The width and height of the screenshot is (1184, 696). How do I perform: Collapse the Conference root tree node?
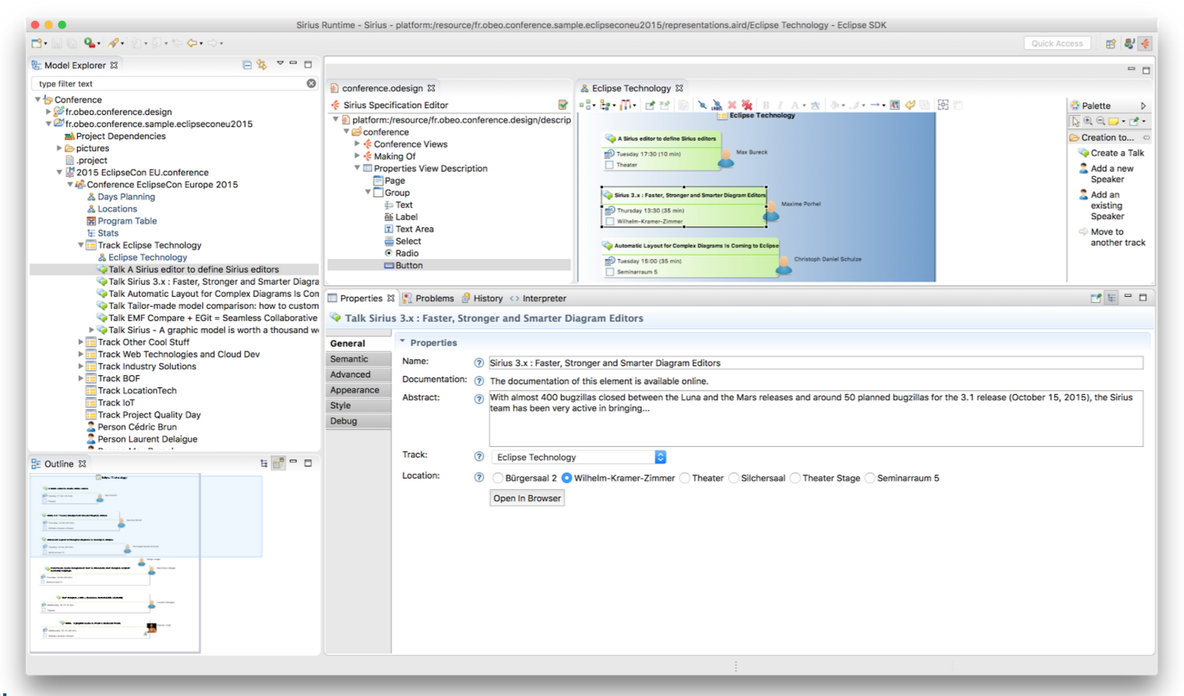[x=38, y=100]
